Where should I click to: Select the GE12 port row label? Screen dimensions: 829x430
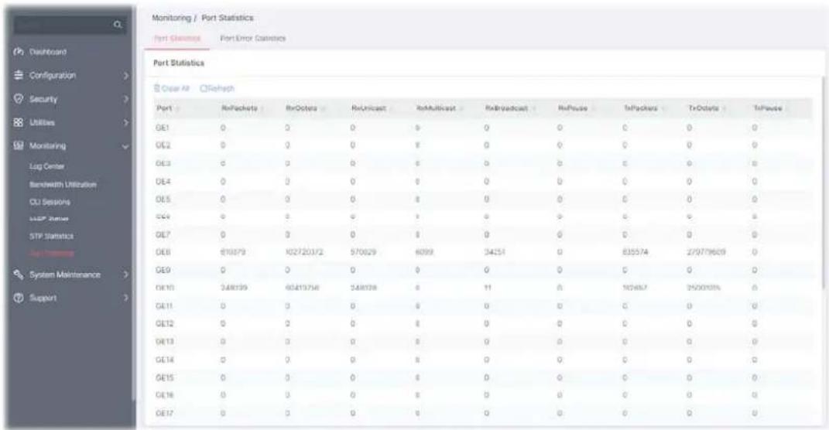pos(164,323)
